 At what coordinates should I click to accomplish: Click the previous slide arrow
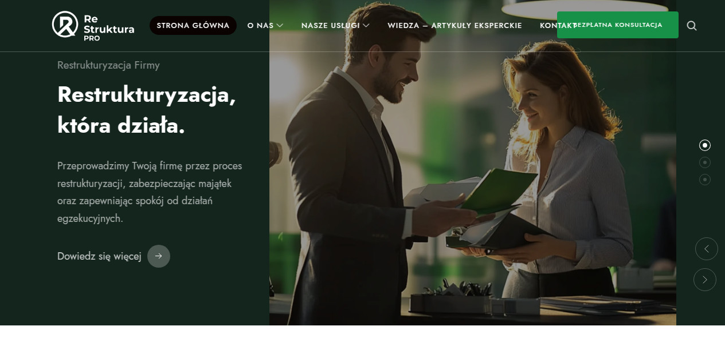coord(707,249)
